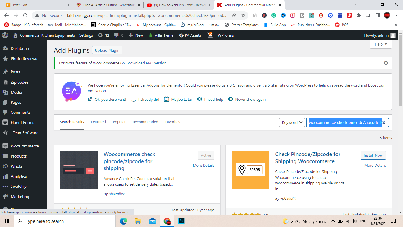Click the Windows Start button

pyautogui.click(x=7, y=221)
